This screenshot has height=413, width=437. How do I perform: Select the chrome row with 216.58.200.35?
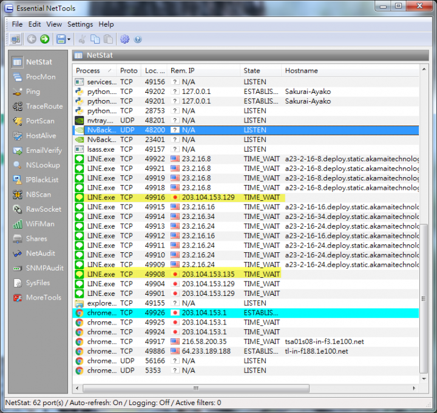(x=246, y=341)
